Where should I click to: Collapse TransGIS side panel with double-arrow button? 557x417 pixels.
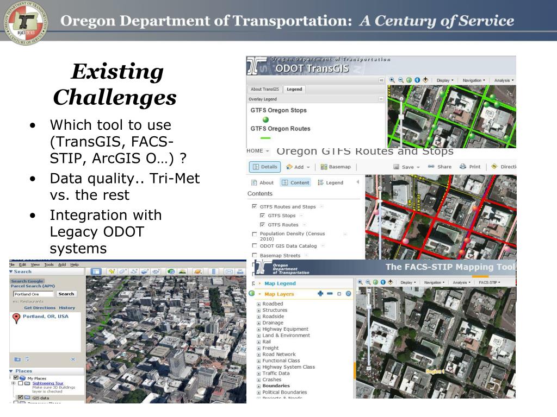[x=381, y=80]
